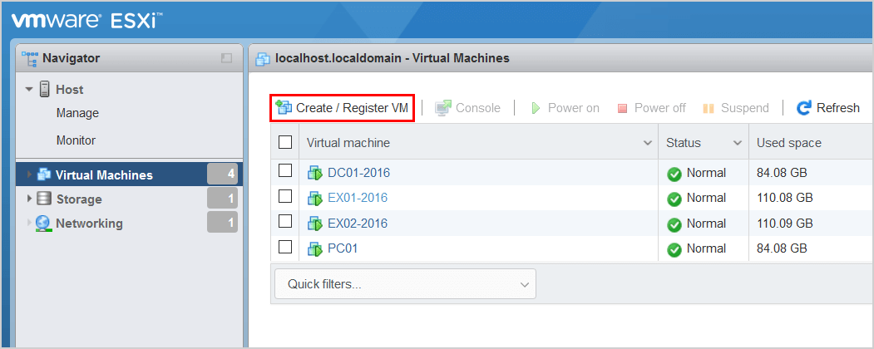Expand the Storage tree node arrow
This screenshot has width=874, height=349.
tap(30, 199)
